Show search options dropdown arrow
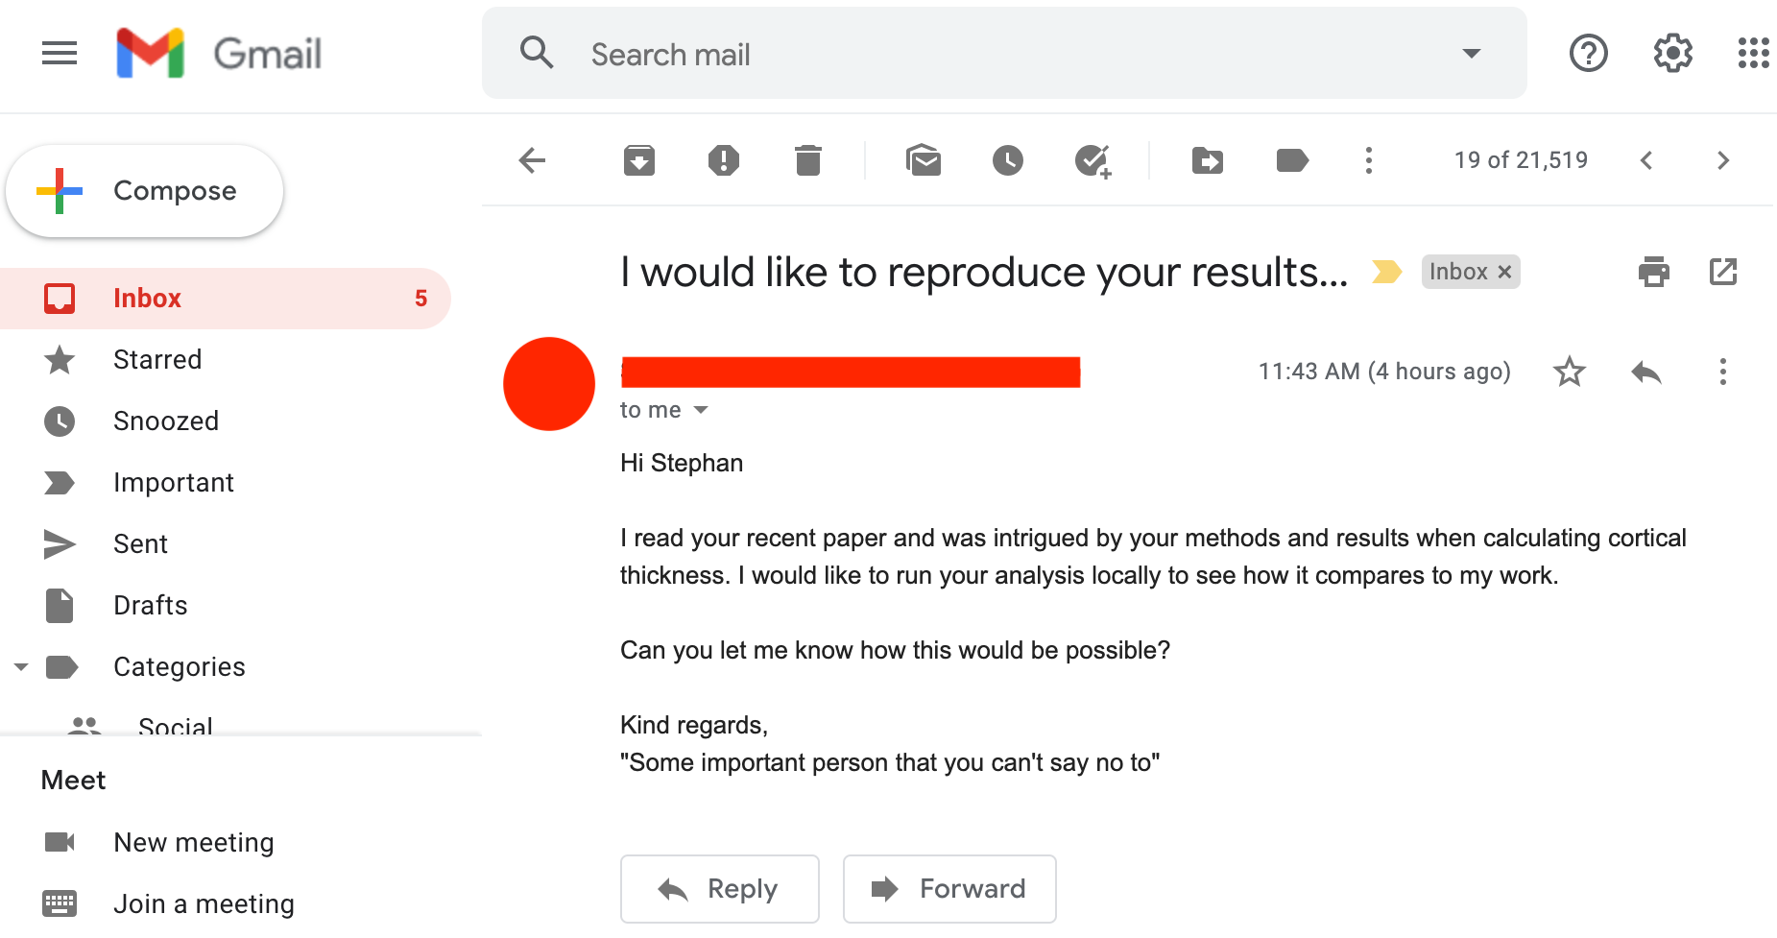The height and width of the screenshot is (938, 1777). (1471, 54)
